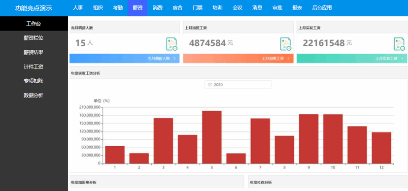Image resolution: width=408 pixels, height=191 pixels.
Task: Open the 人事 menu
Action: pos(78,8)
